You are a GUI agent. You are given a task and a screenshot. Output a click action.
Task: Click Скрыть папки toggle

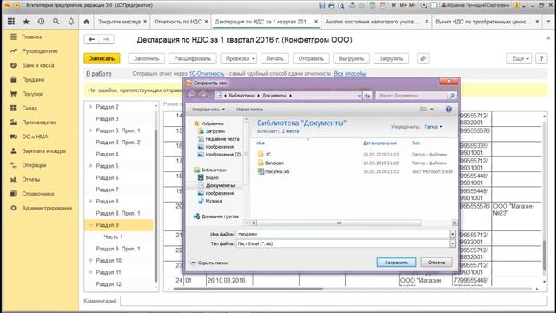[x=209, y=263]
